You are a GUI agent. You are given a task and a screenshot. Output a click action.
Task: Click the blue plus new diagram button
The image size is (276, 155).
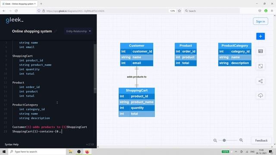click(x=260, y=36)
